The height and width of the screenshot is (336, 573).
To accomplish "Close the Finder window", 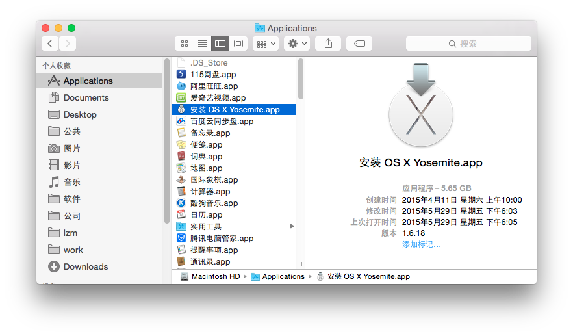I will [x=45, y=28].
